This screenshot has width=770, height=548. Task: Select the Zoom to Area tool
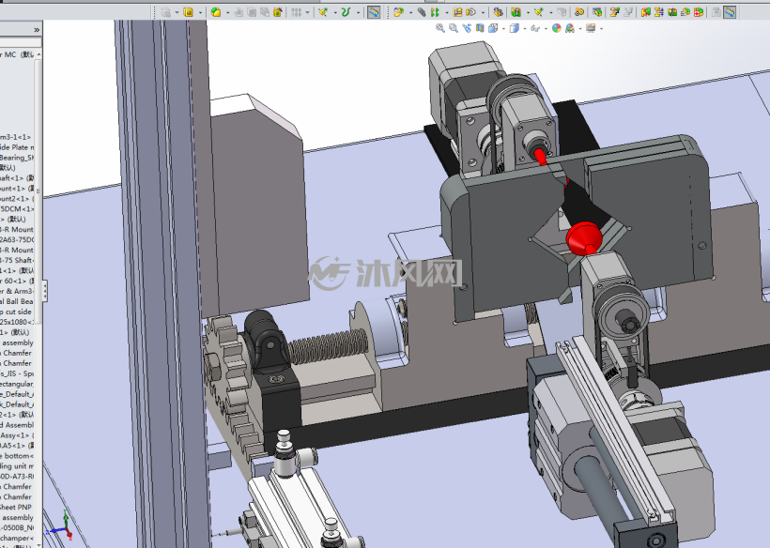[x=454, y=28]
